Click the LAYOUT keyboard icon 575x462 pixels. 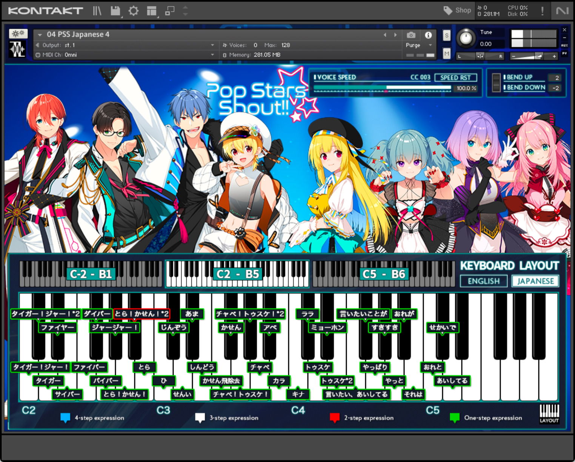(x=549, y=414)
